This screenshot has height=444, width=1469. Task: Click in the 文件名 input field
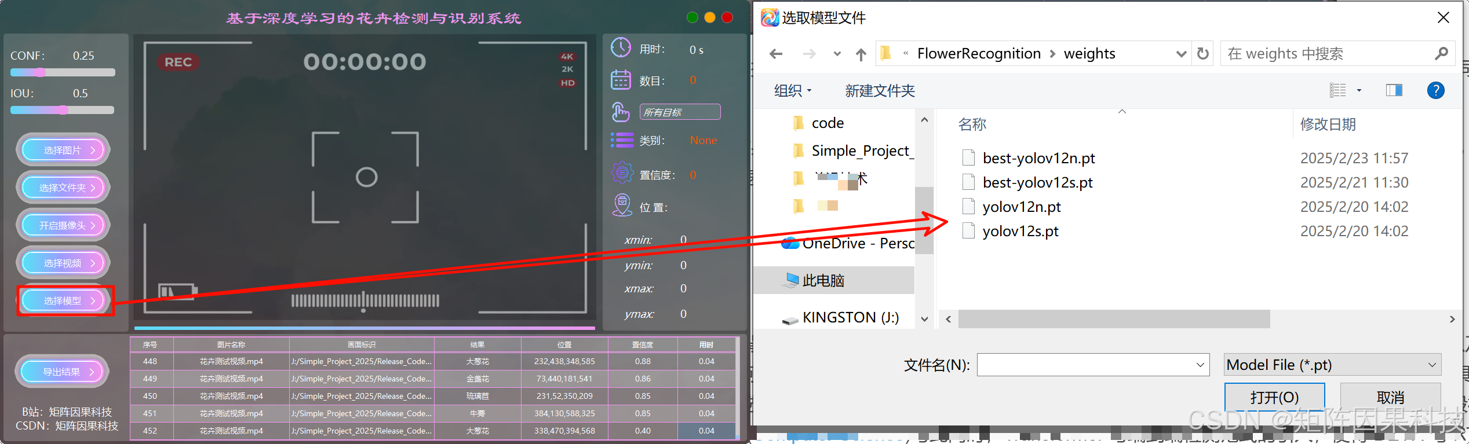1093,365
